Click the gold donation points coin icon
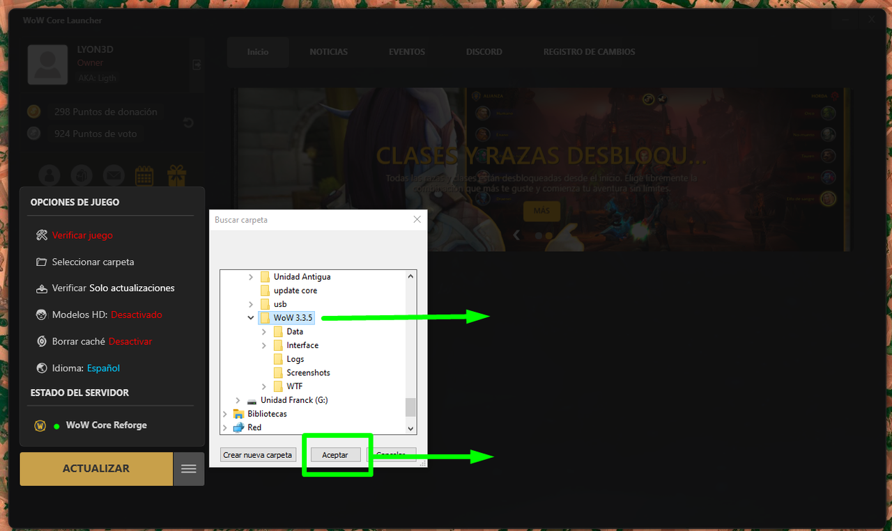 pyautogui.click(x=33, y=111)
